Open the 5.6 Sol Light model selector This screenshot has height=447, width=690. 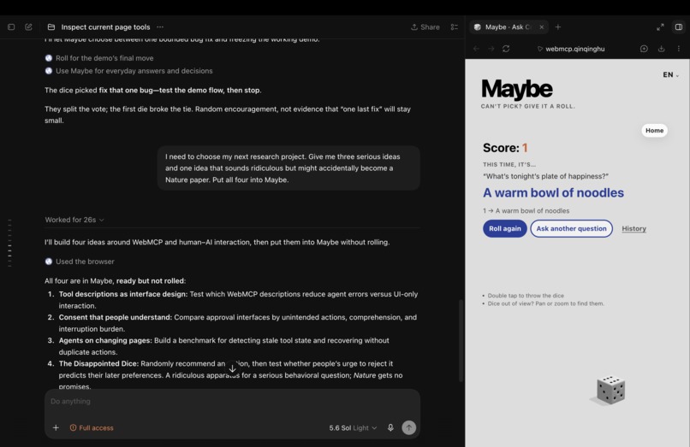point(353,427)
